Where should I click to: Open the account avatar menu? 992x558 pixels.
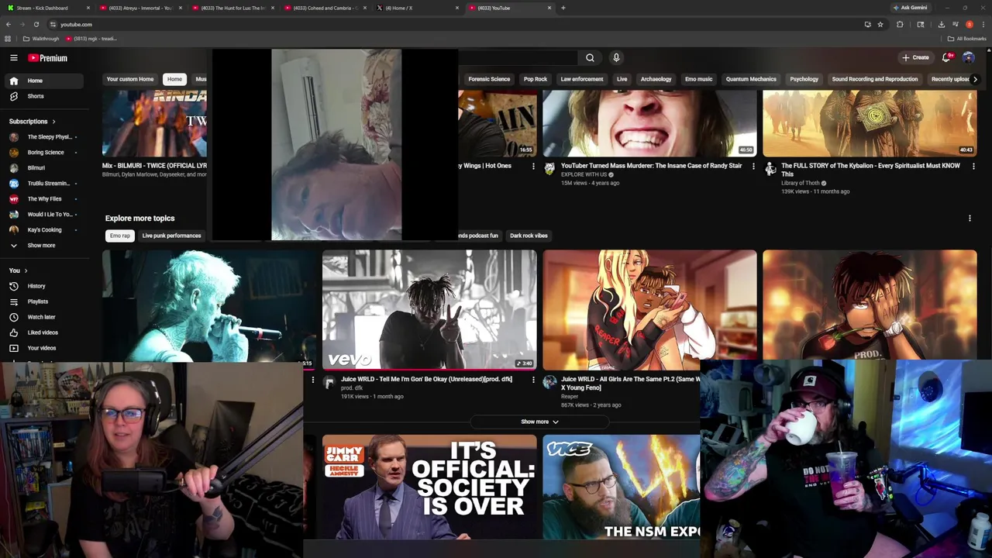tap(969, 57)
